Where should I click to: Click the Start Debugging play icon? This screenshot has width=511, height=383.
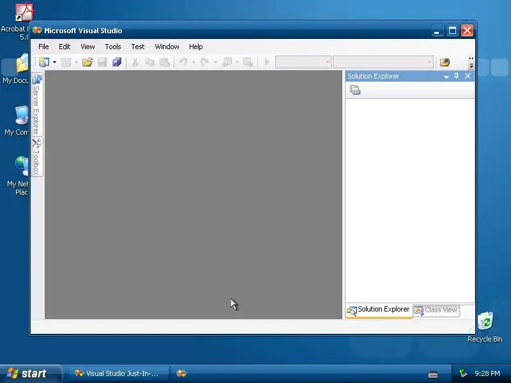(266, 61)
